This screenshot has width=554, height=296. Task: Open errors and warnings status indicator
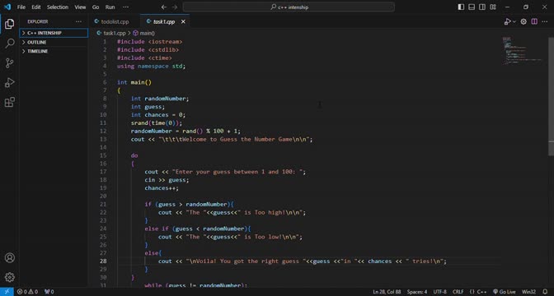[28, 292]
